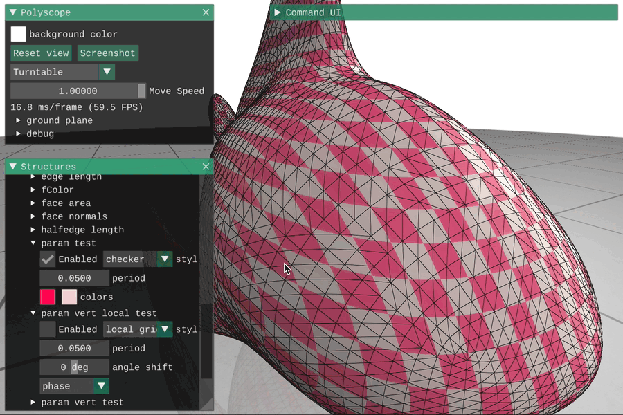Viewport: 623px width, 415px height.
Task: Collapse the param test quantity
Action: pos(33,243)
